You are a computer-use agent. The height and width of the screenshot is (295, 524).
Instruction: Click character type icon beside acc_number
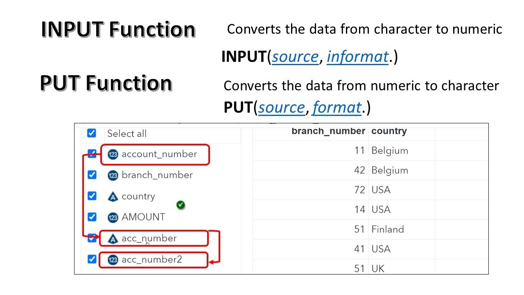[x=113, y=238]
